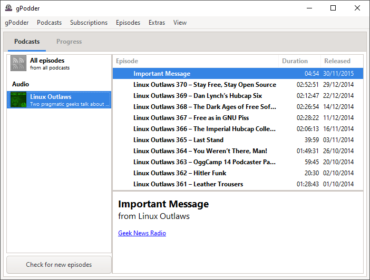The image size is (370, 280).
Task: Switch to the Progress tab
Action: [69, 42]
